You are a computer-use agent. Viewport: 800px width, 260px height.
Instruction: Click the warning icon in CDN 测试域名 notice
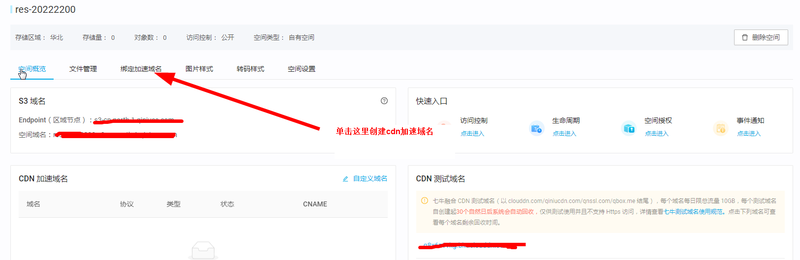pos(424,201)
